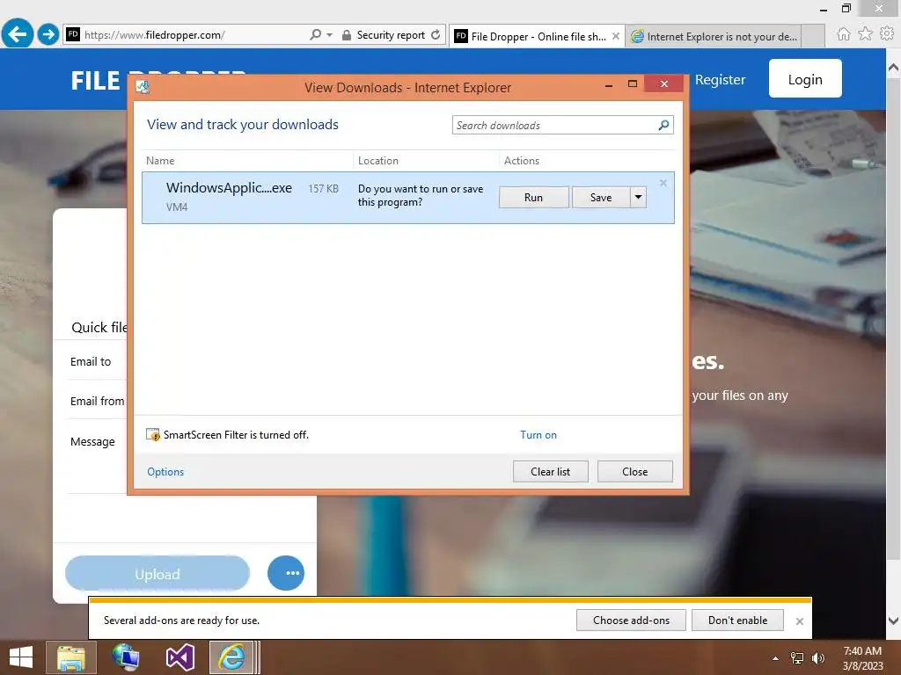Open Favorites star icon
Viewport: 901px width, 675px height.
pyautogui.click(x=865, y=34)
